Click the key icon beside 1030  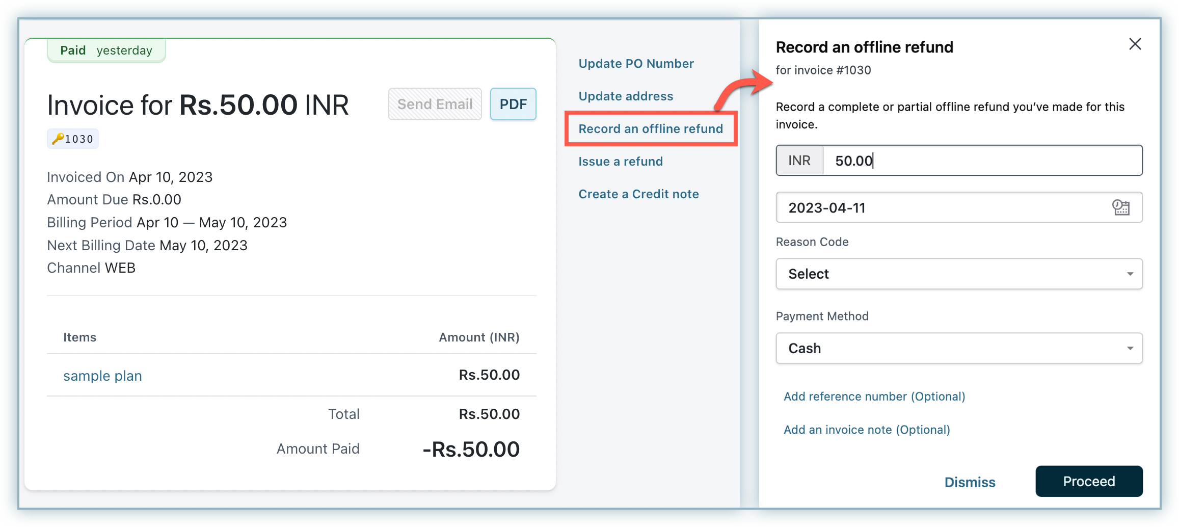pyautogui.click(x=58, y=139)
